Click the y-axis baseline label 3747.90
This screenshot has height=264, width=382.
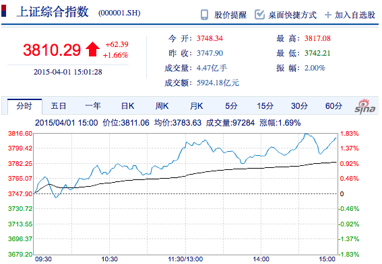pos(20,194)
